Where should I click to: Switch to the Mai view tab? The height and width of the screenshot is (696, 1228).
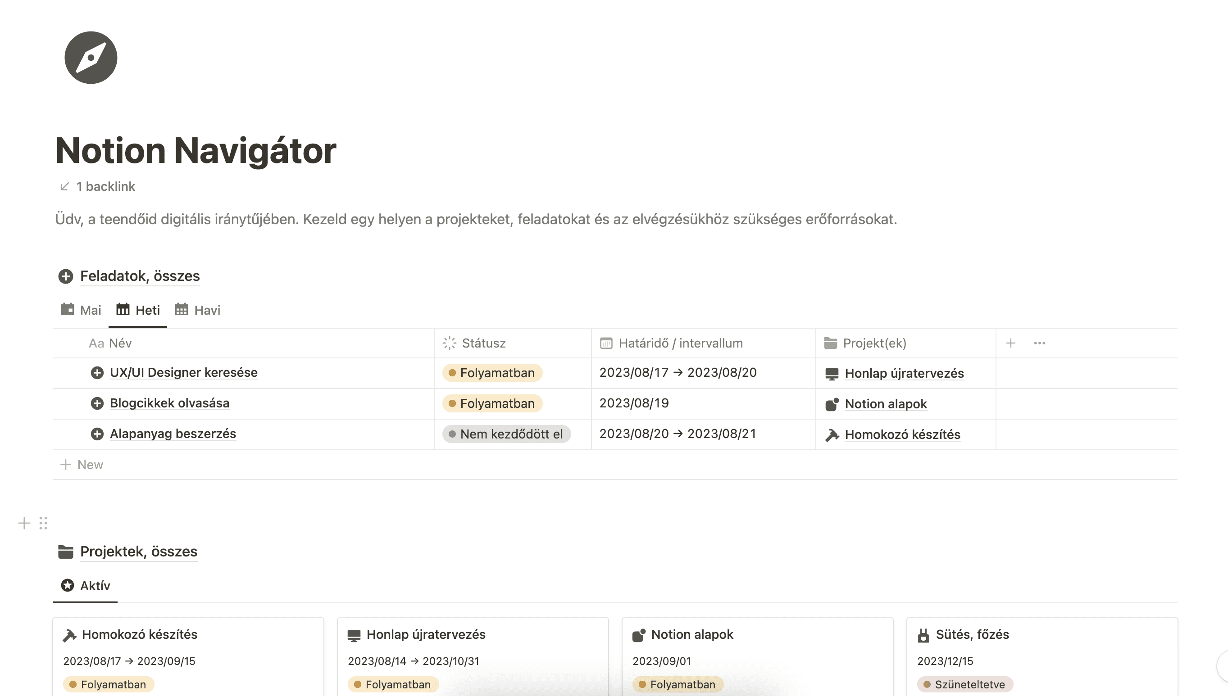pos(81,310)
